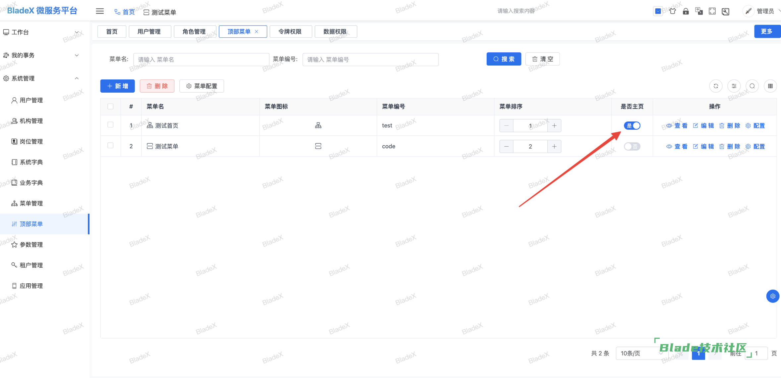Open the column display grid icon

pos(770,86)
